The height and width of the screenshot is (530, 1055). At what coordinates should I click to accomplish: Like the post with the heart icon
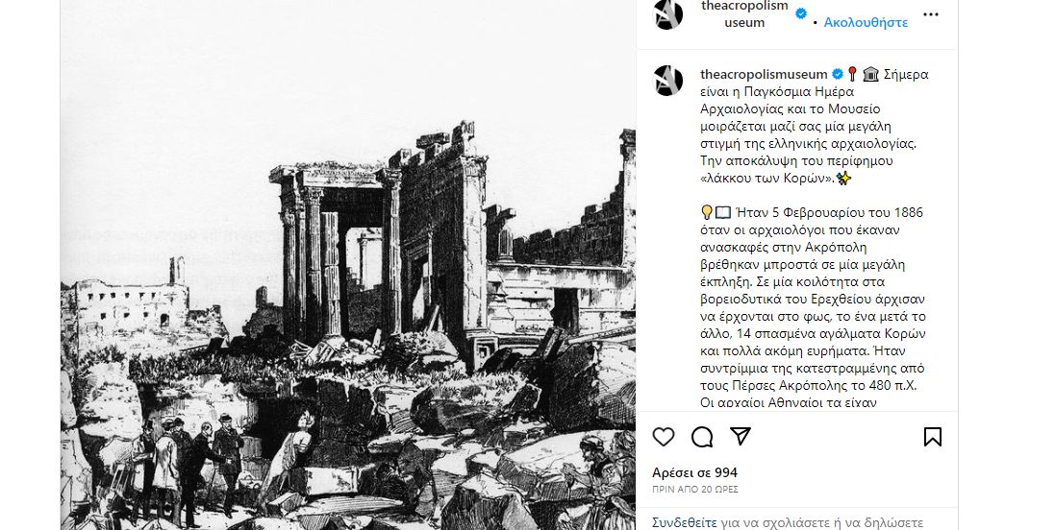[664, 437]
